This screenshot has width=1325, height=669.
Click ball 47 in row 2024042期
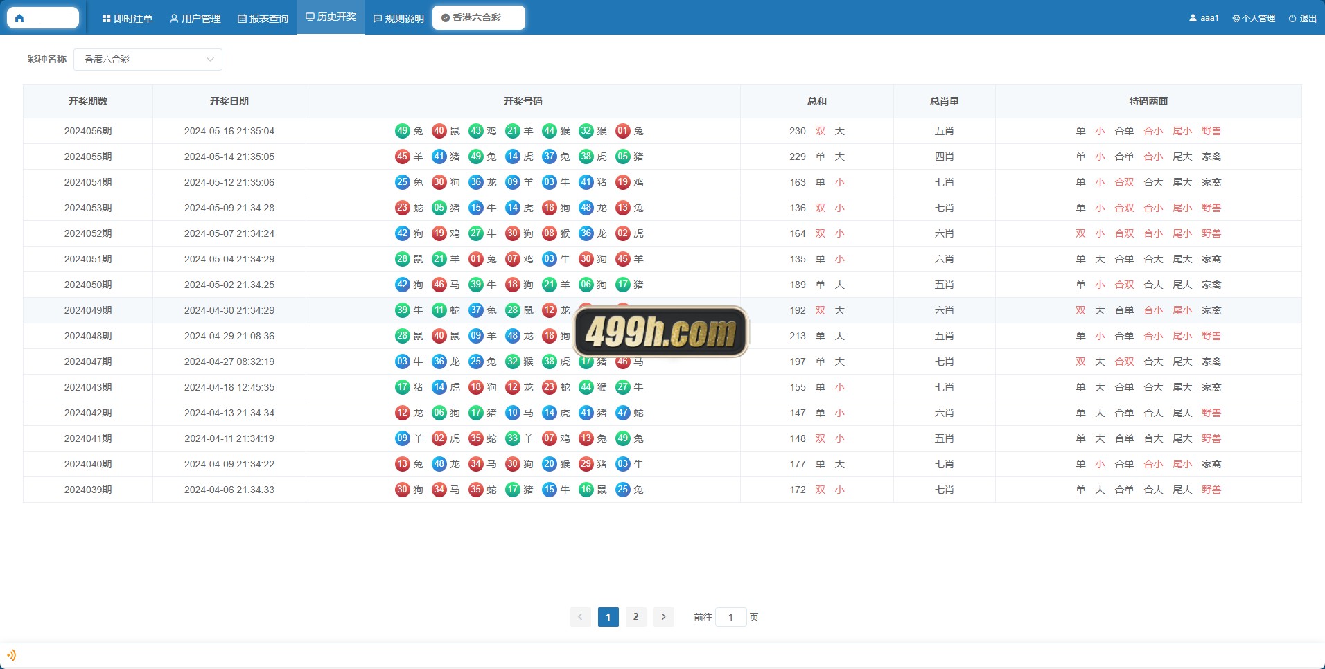click(x=623, y=412)
